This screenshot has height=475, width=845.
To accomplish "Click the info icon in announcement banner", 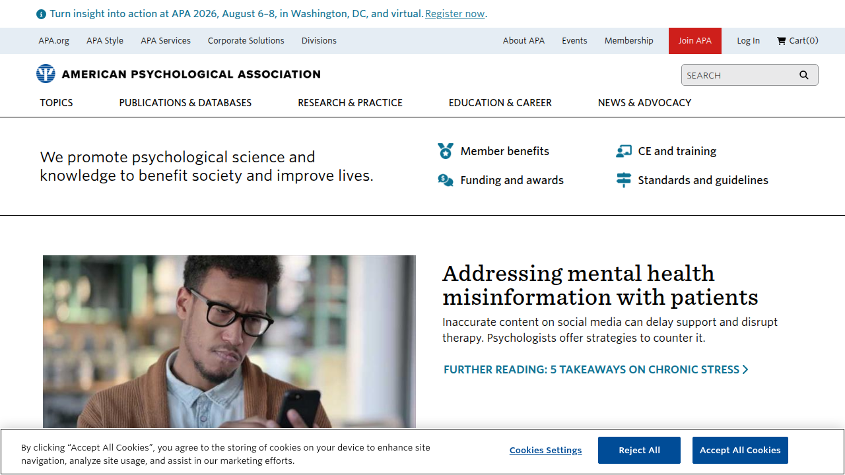I will pos(41,14).
